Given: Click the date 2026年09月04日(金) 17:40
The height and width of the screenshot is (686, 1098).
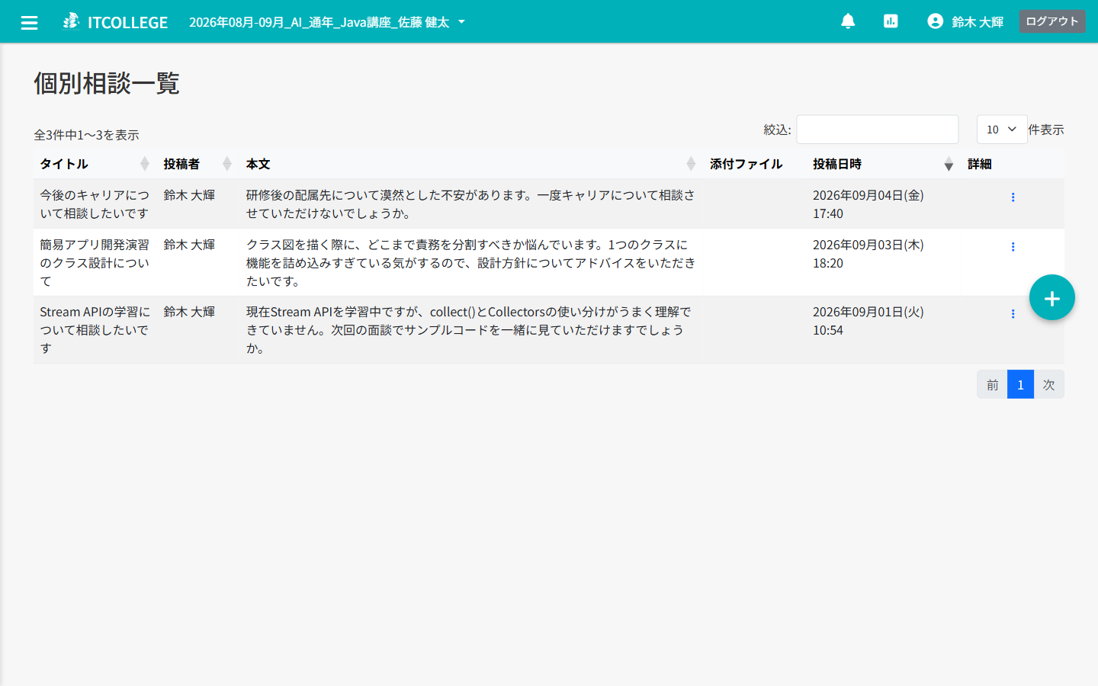Looking at the screenshot, I should coord(868,204).
